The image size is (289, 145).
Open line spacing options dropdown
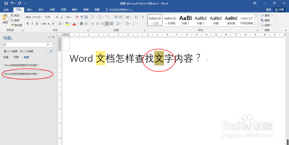(118, 24)
